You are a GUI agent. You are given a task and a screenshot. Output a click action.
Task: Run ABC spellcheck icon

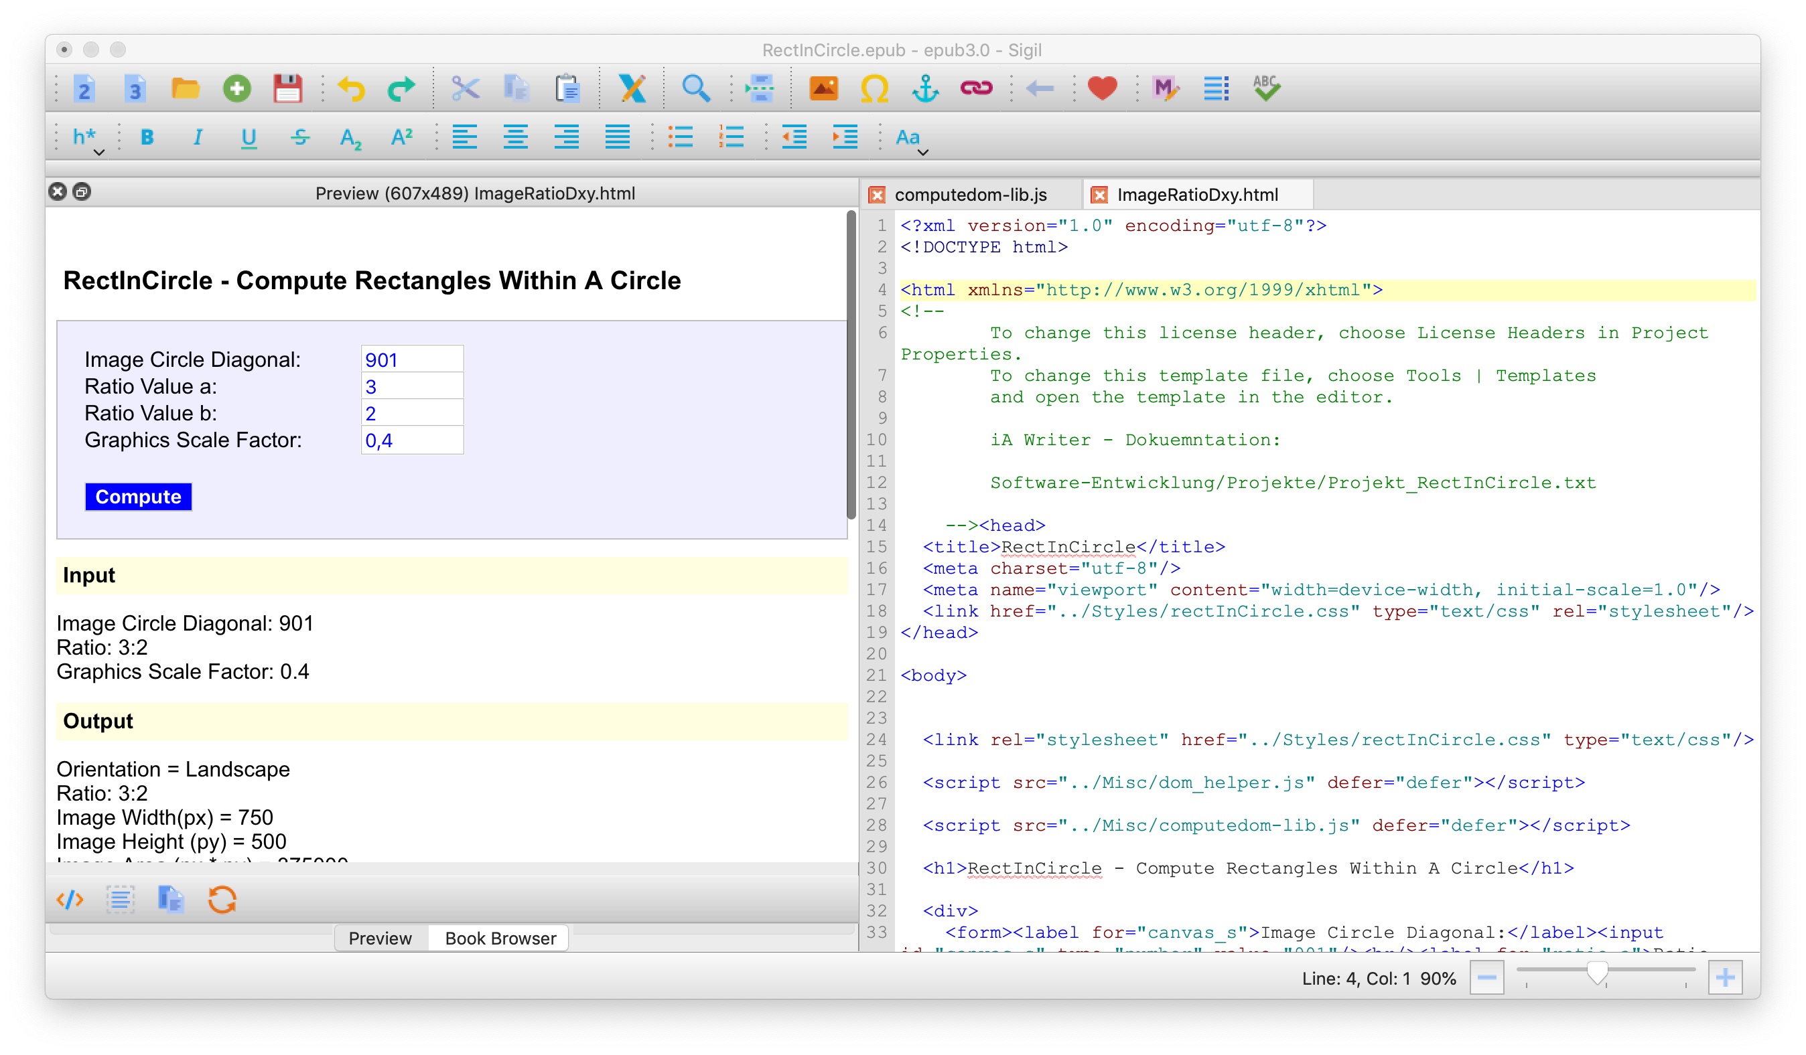[1266, 89]
